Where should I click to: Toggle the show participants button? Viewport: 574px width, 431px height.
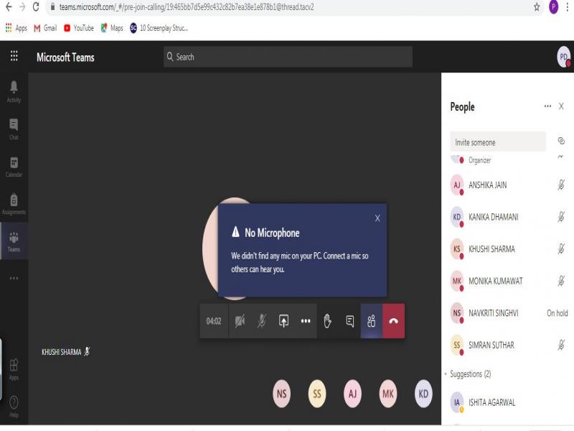pyautogui.click(x=372, y=321)
